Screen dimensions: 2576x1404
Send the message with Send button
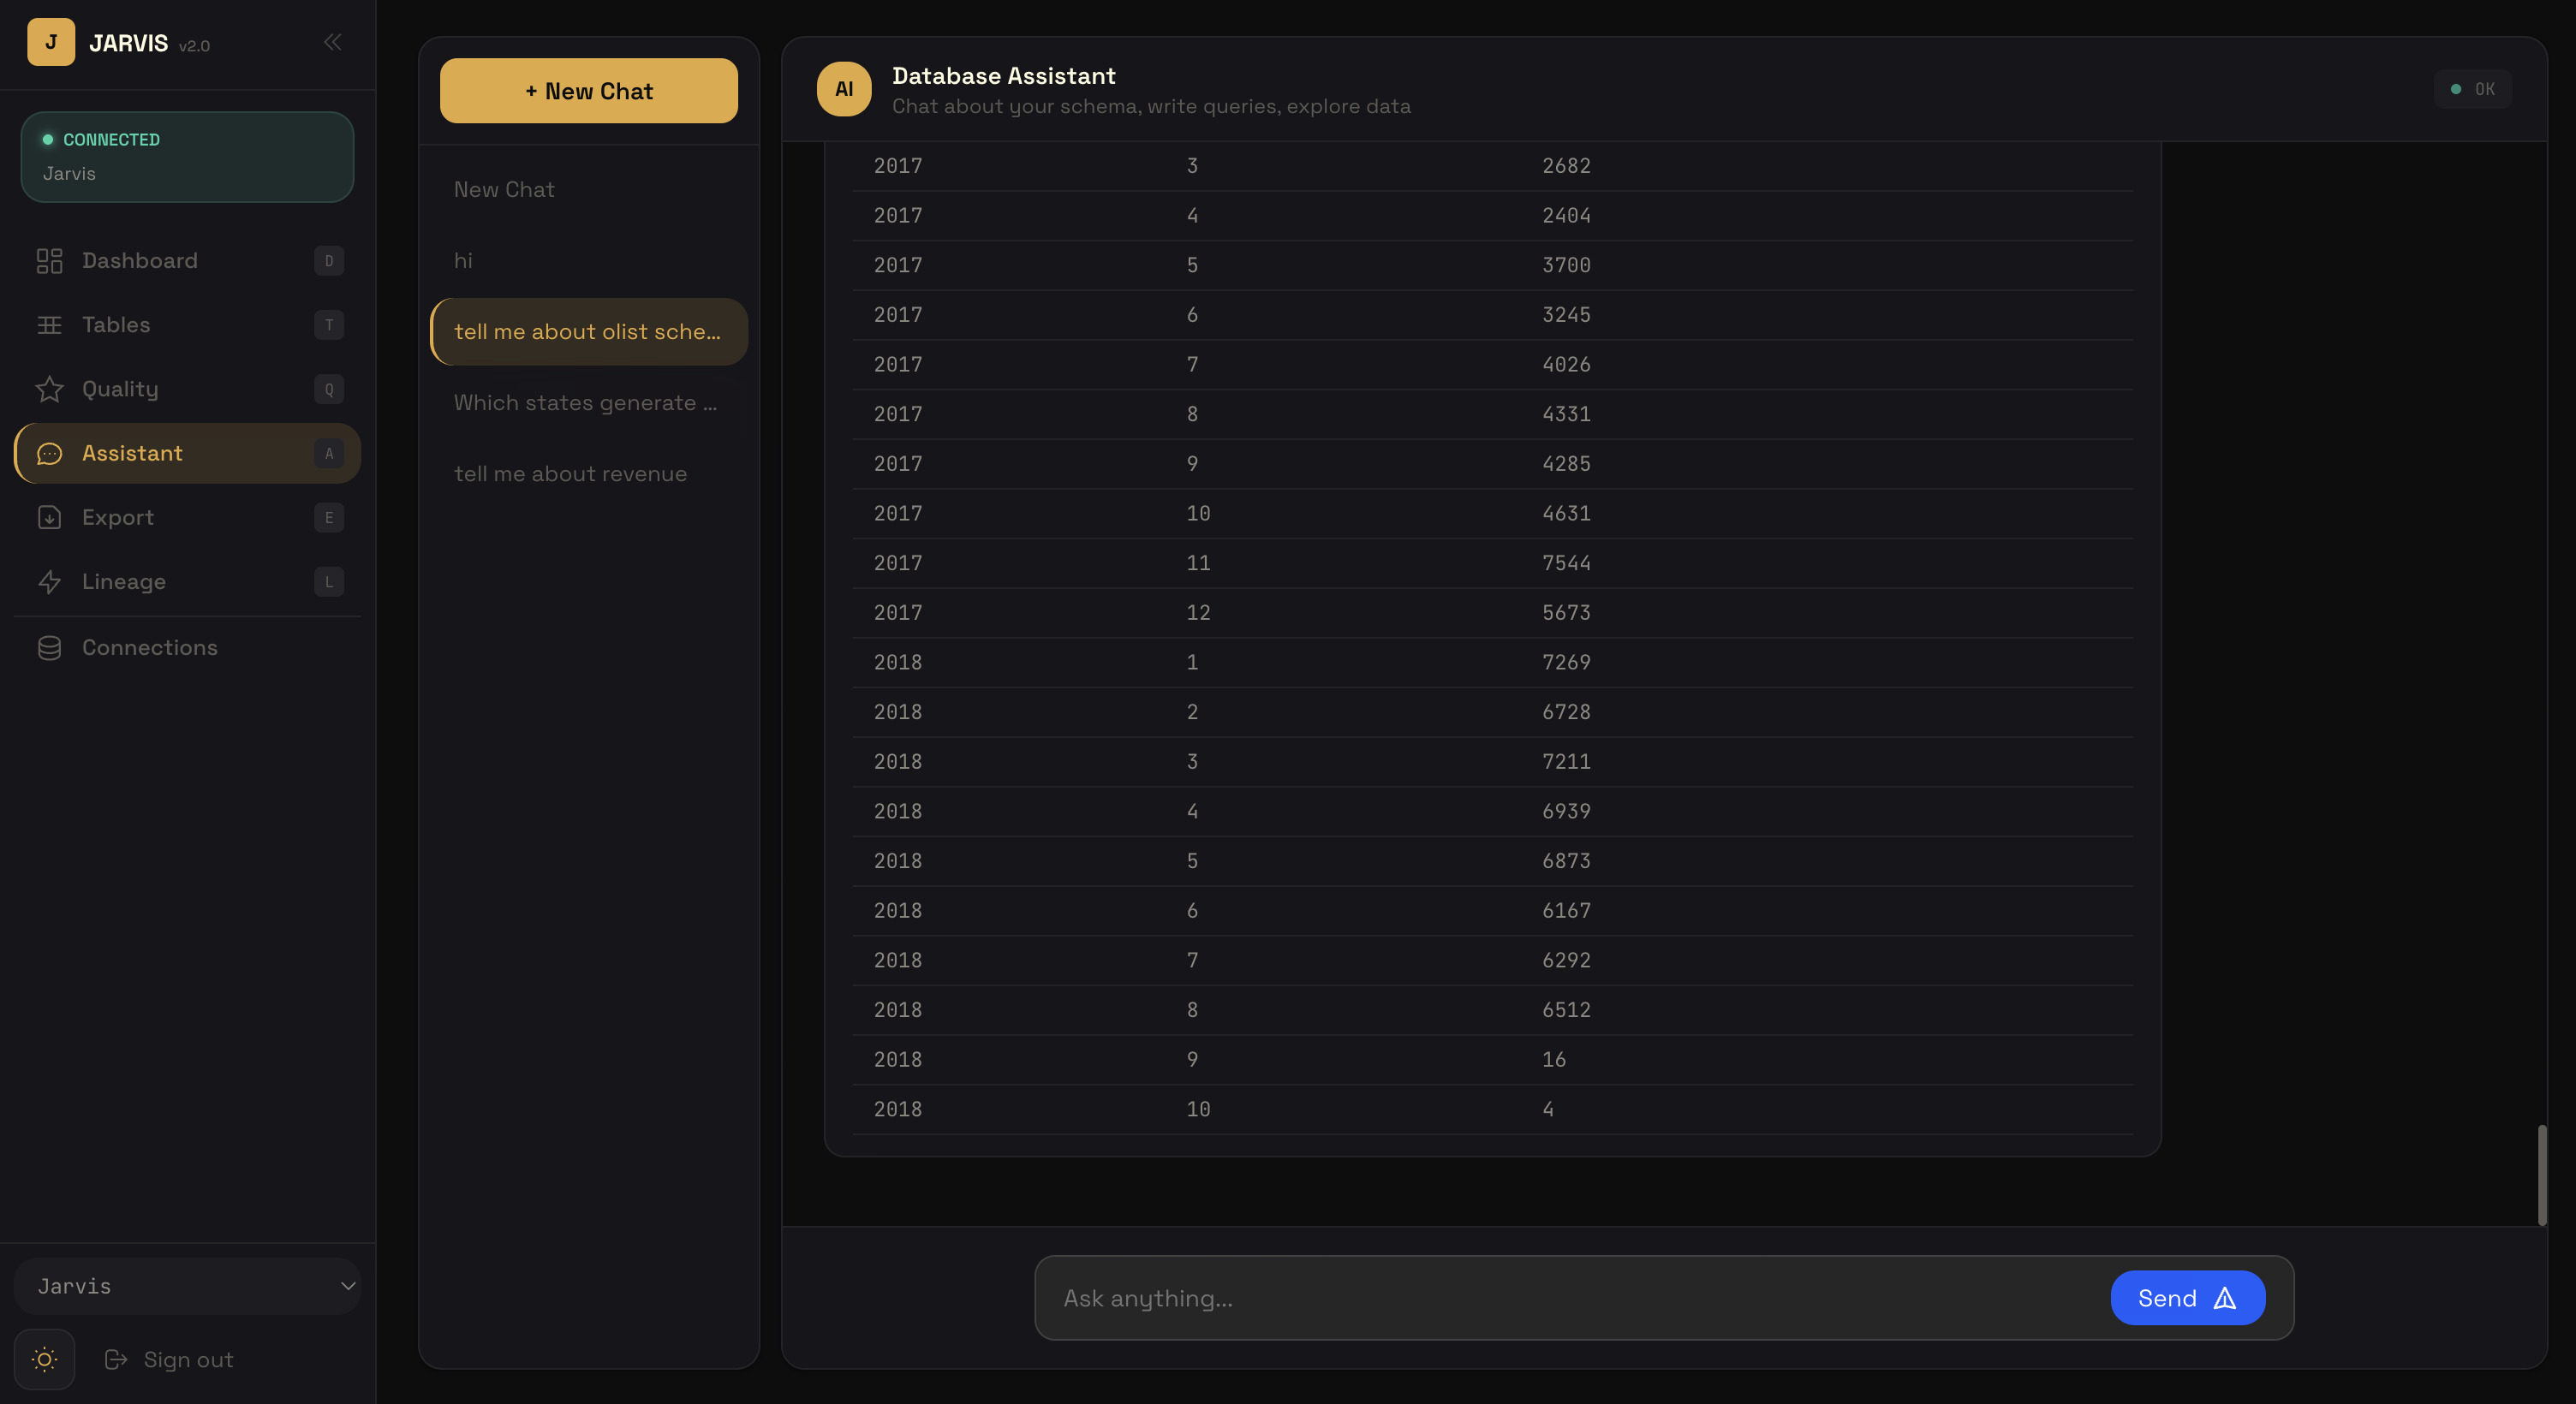pos(2187,1298)
